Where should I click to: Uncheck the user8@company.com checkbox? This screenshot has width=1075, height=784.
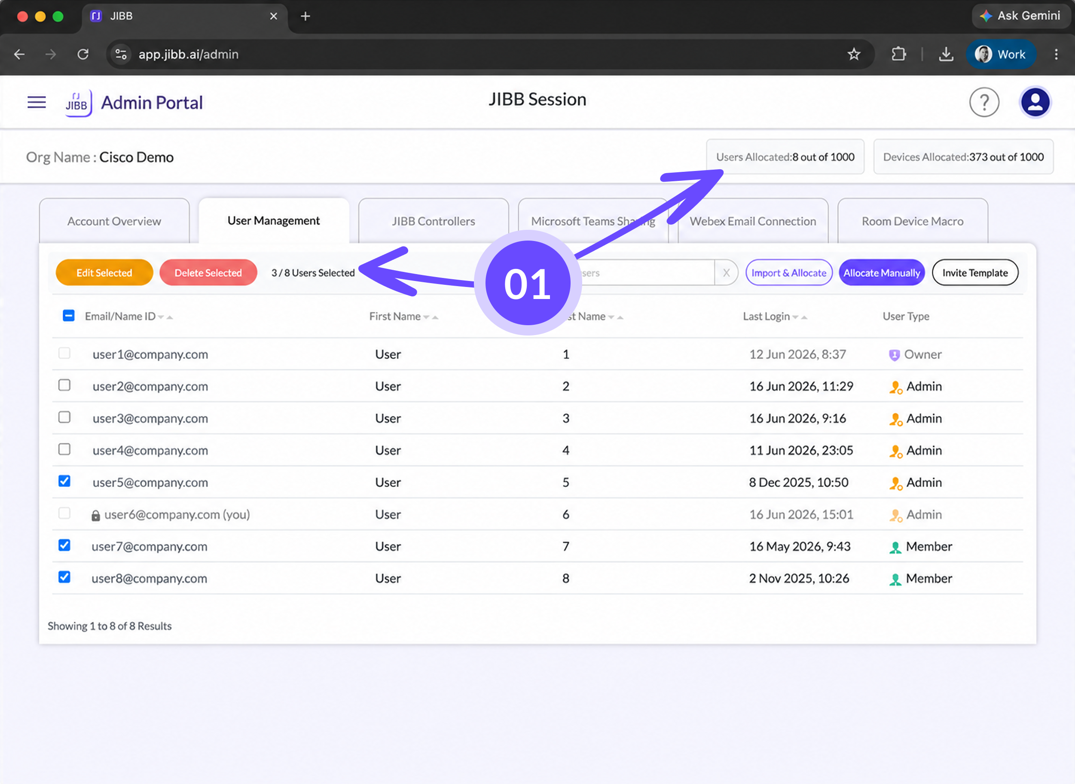pos(64,577)
